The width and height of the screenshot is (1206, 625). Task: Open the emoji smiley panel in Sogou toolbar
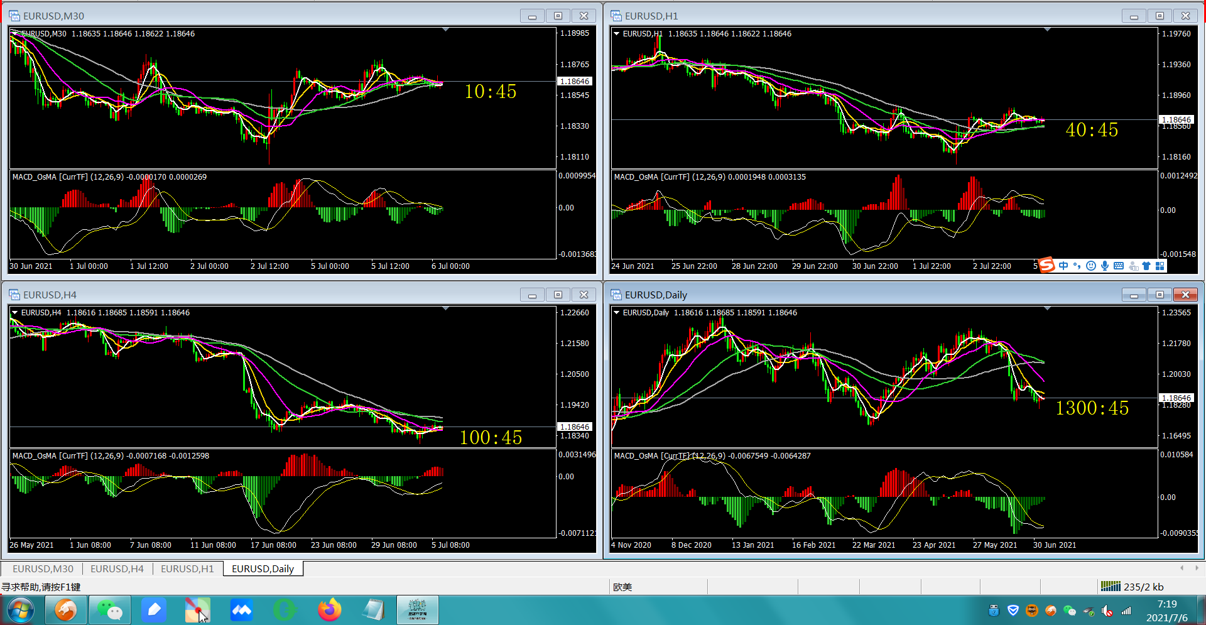[1091, 266]
